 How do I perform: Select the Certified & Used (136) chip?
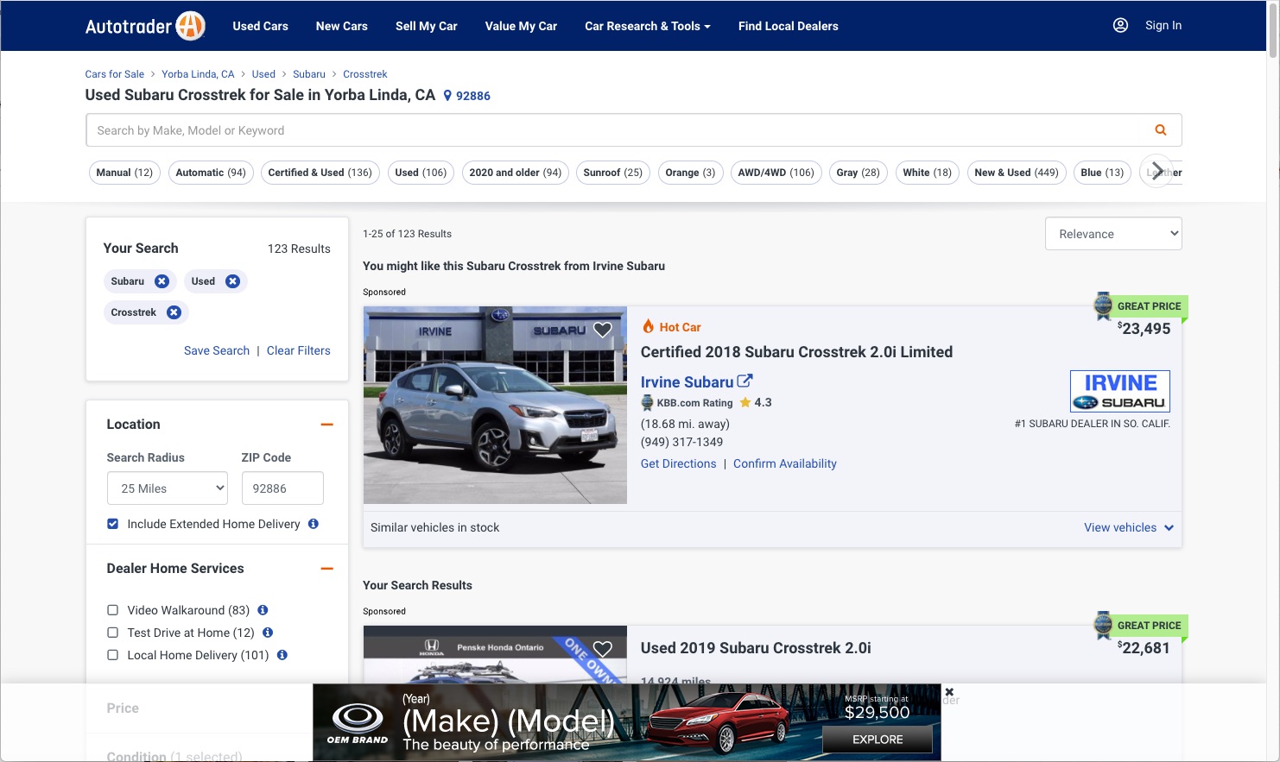(320, 173)
